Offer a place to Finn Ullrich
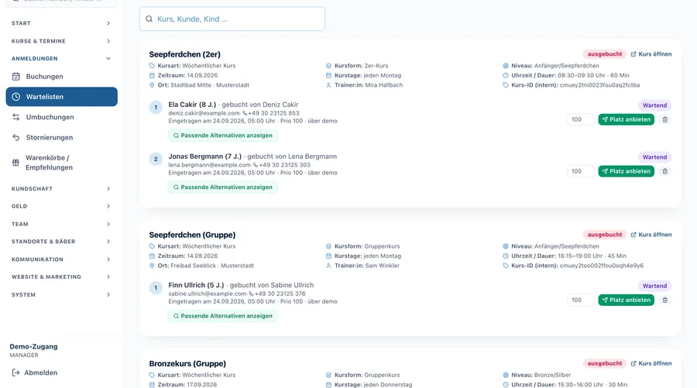This screenshot has width=697, height=388. pos(626,300)
